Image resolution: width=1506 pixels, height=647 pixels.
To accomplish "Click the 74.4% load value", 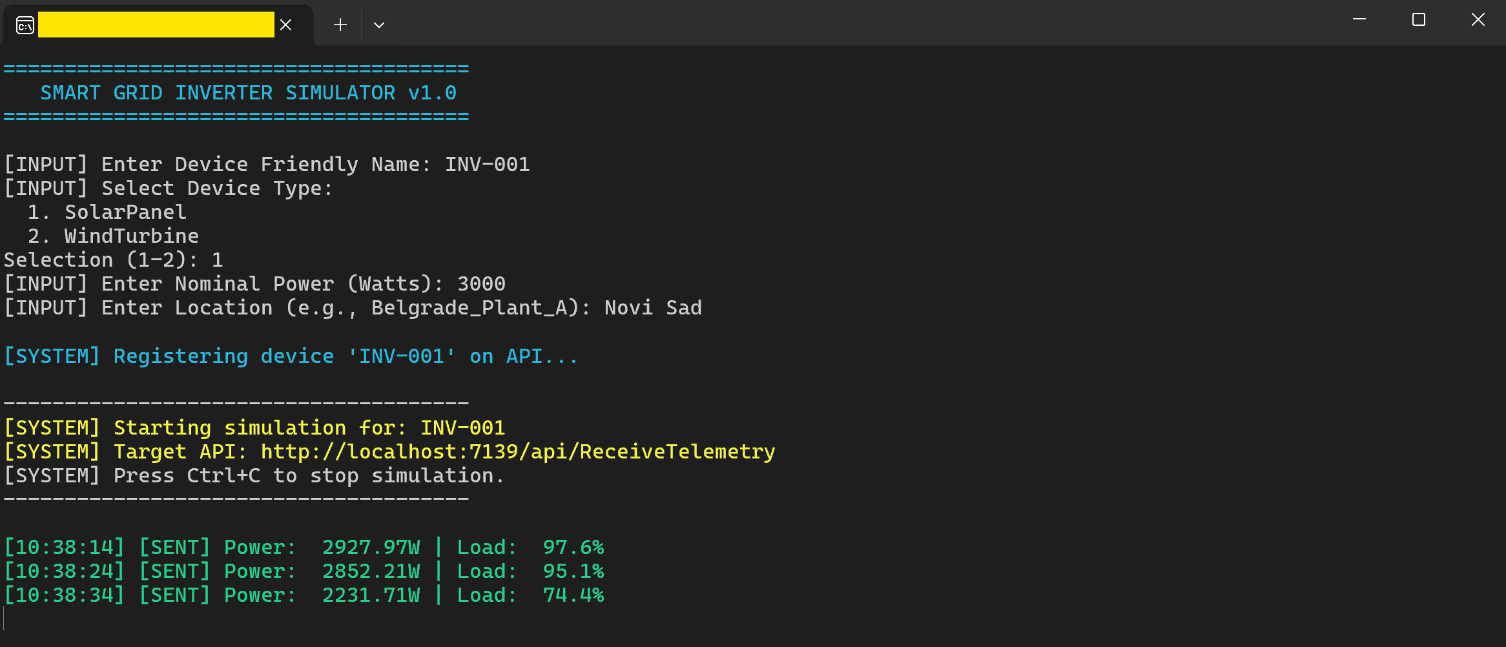I will point(573,595).
